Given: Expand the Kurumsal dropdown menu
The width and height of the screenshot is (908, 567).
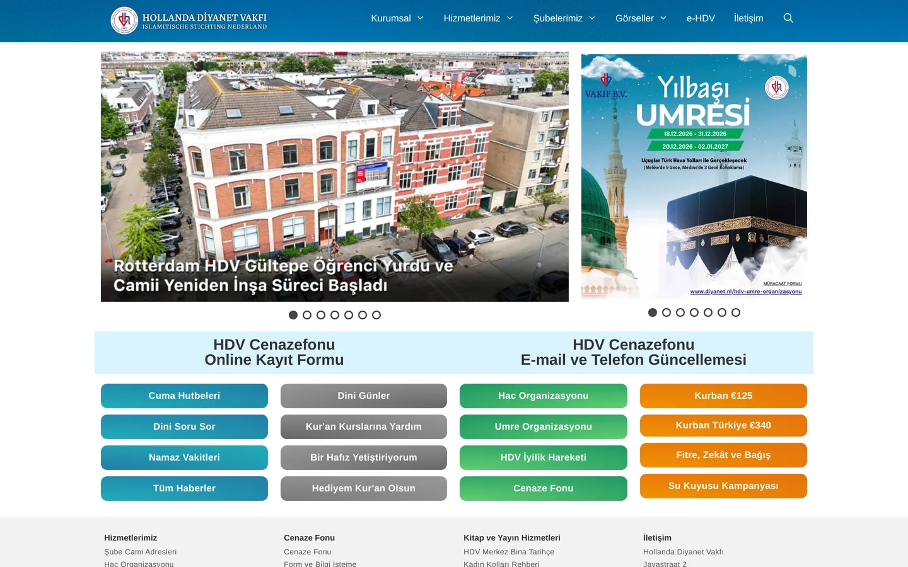Looking at the screenshot, I should [397, 18].
